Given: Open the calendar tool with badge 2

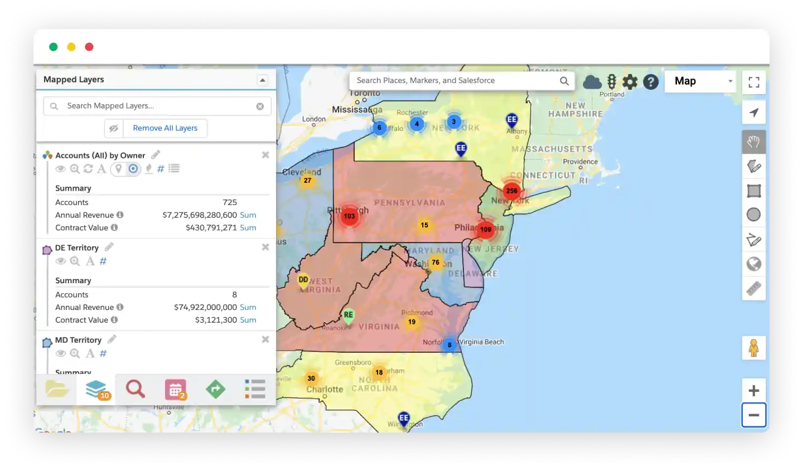Looking at the screenshot, I should coord(175,389).
